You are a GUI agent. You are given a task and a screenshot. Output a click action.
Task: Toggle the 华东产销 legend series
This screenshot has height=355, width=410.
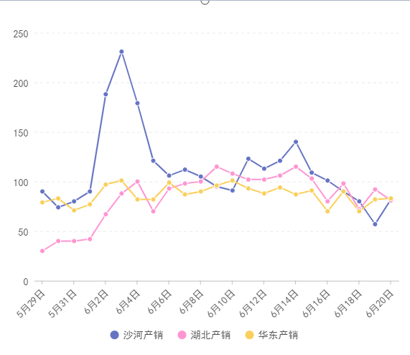[x=271, y=335]
